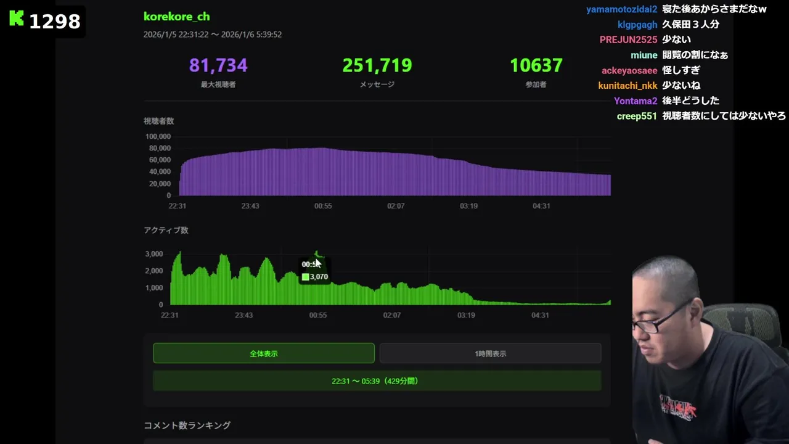The width and height of the screenshot is (789, 444).
Task: Click the korekore_ch channel title
Action: [x=177, y=17]
